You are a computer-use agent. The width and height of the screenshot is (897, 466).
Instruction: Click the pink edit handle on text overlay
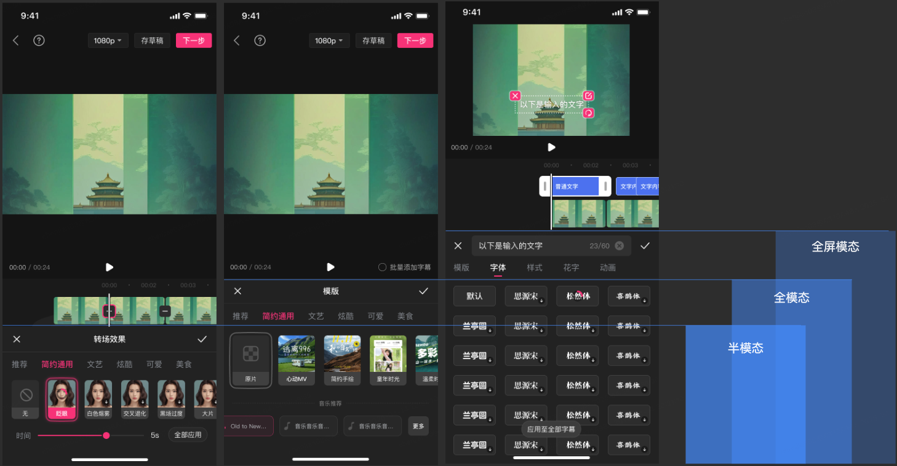point(589,96)
